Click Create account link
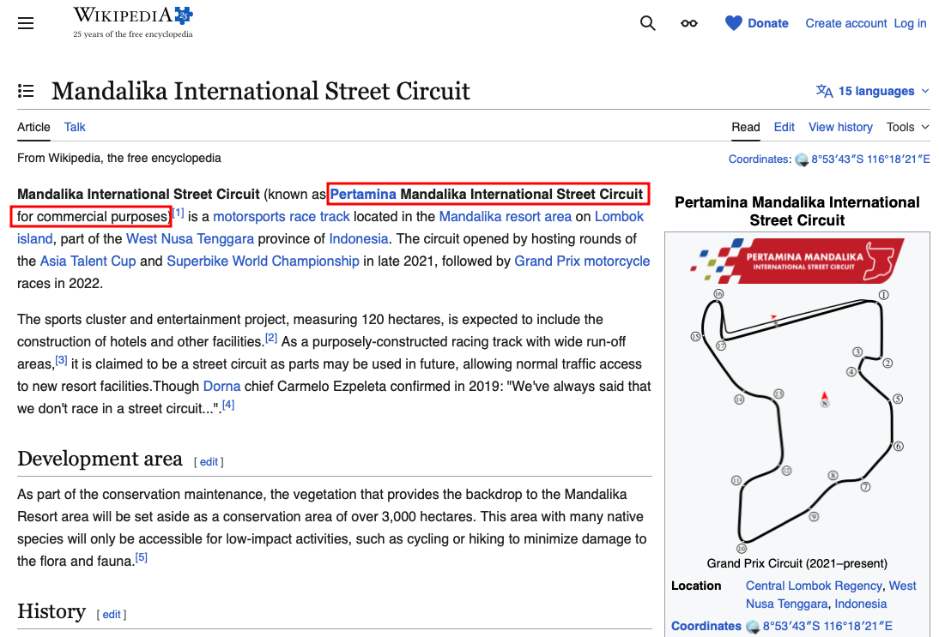939x637 pixels. 845,23
